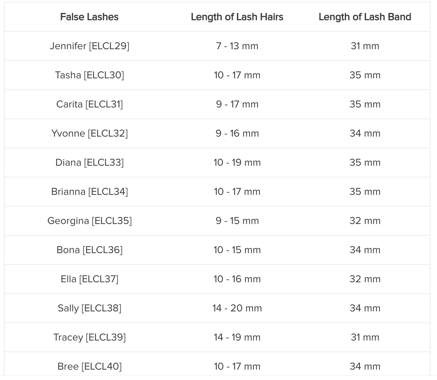Select the Yvonne [ELCL32] cell
437x380 pixels.
pyautogui.click(x=89, y=133)
